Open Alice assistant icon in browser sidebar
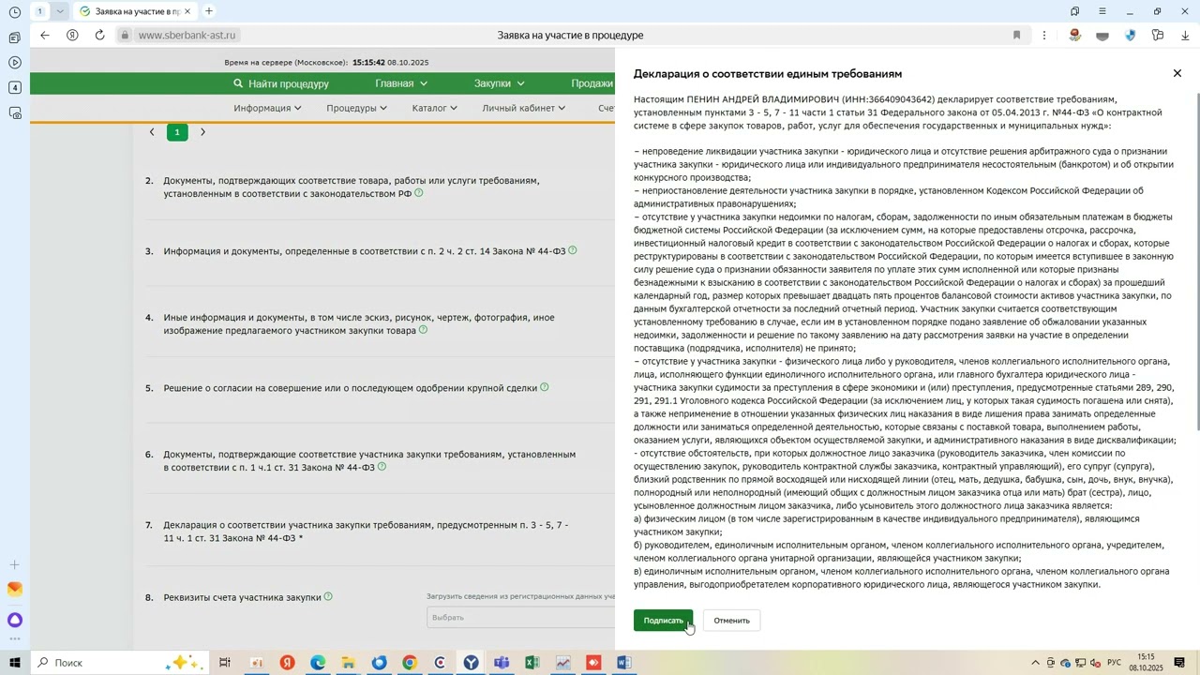 point(14,620)
